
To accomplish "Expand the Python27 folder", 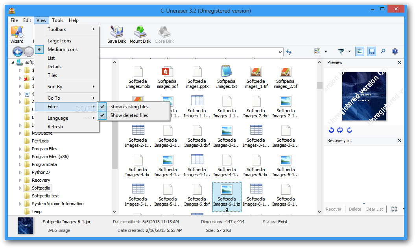I will coord(20,173).
